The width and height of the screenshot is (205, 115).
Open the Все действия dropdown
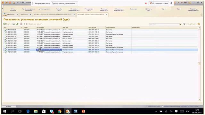coord(192,24)
